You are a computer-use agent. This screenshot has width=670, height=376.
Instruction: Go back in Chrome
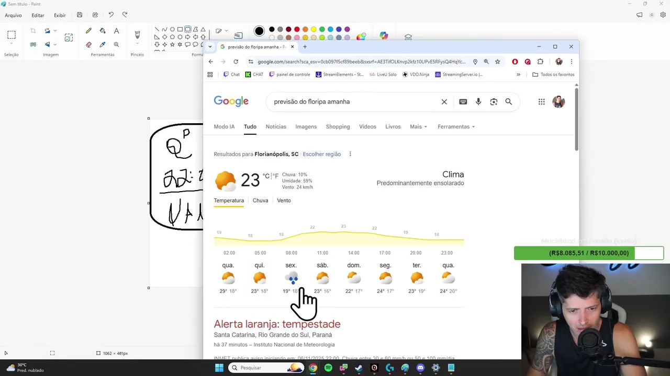211,62
